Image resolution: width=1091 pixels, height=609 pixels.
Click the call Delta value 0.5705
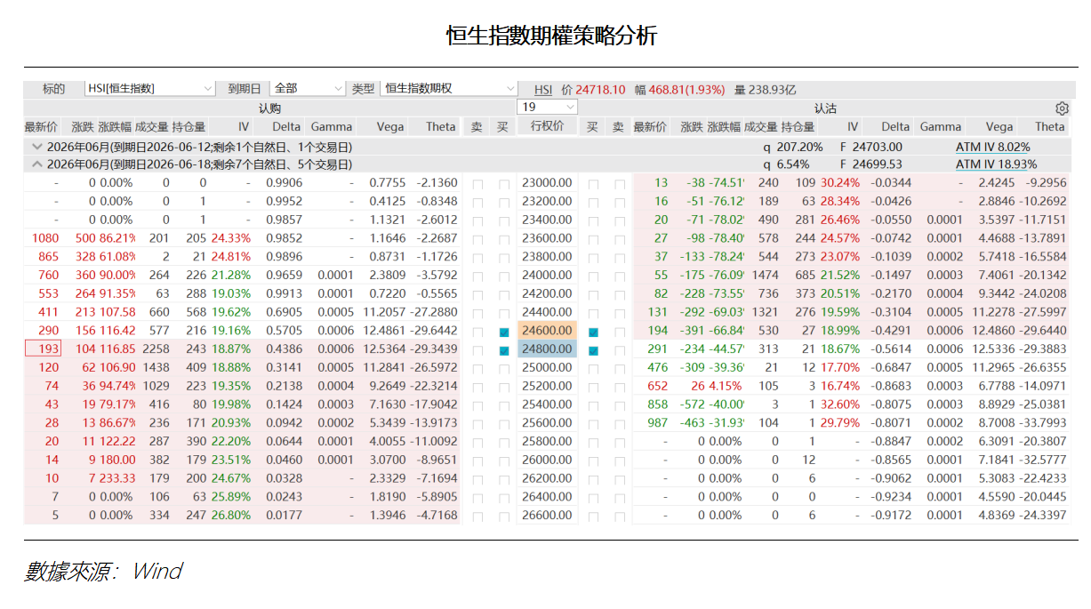pos(286,332)
